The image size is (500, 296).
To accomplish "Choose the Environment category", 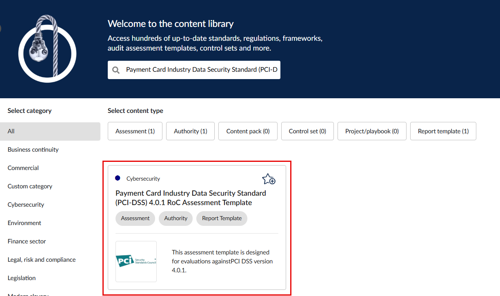I will click(x=24, y=223).
